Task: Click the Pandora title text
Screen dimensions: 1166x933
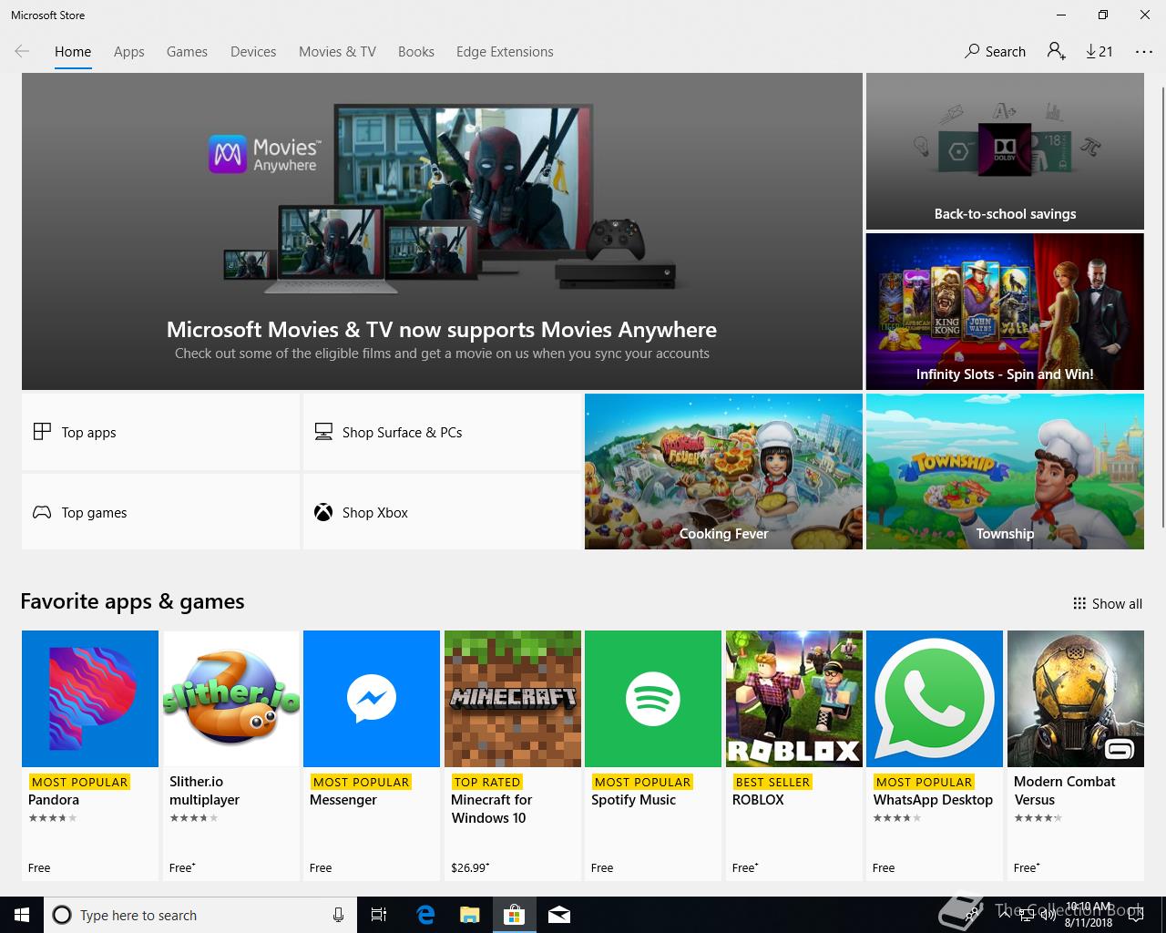Action: [x=54, y=800]
